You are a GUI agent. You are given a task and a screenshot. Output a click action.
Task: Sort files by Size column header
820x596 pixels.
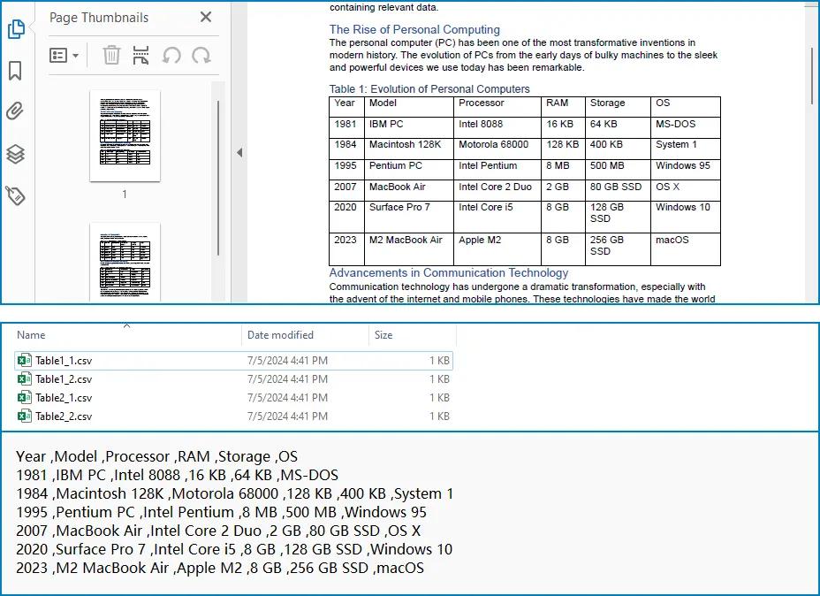pyautogui.click(x=383, y=335)
